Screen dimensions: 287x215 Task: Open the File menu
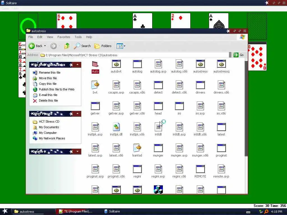pyautogui.click(x=31, y=37)
